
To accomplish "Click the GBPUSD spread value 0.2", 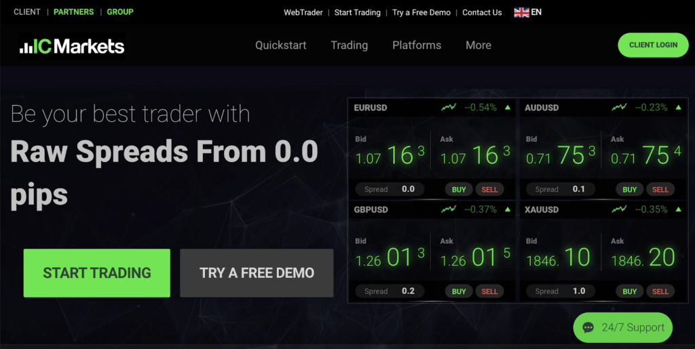I will (408, 291).
